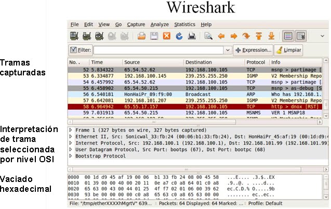Start a new live capture icon
Viewport: 331px width, 209px height.
pos(99,36)
